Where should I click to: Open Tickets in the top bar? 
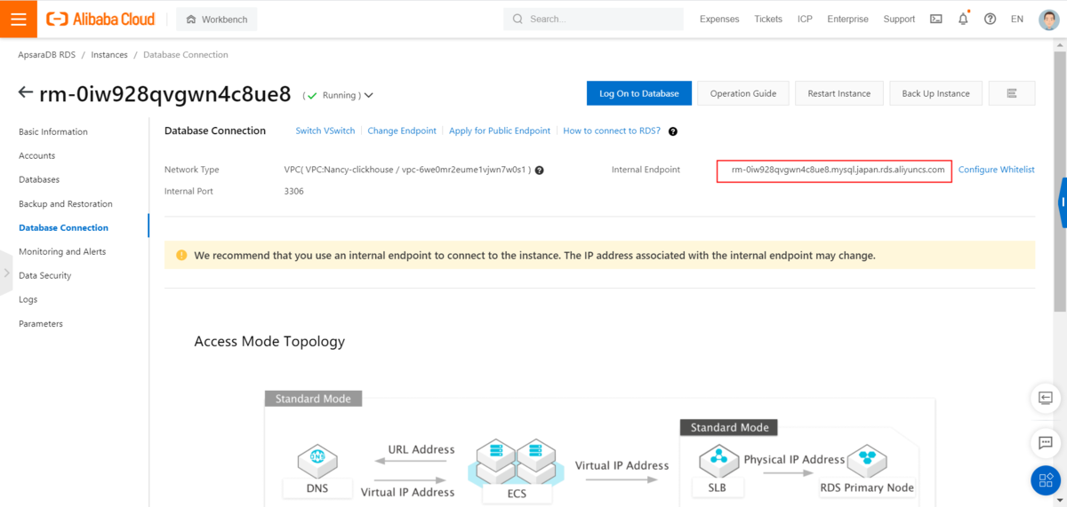768,19
